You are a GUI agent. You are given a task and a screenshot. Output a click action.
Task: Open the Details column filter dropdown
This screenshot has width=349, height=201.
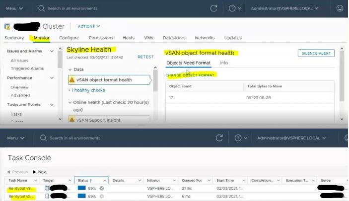(x=140, y=180)
